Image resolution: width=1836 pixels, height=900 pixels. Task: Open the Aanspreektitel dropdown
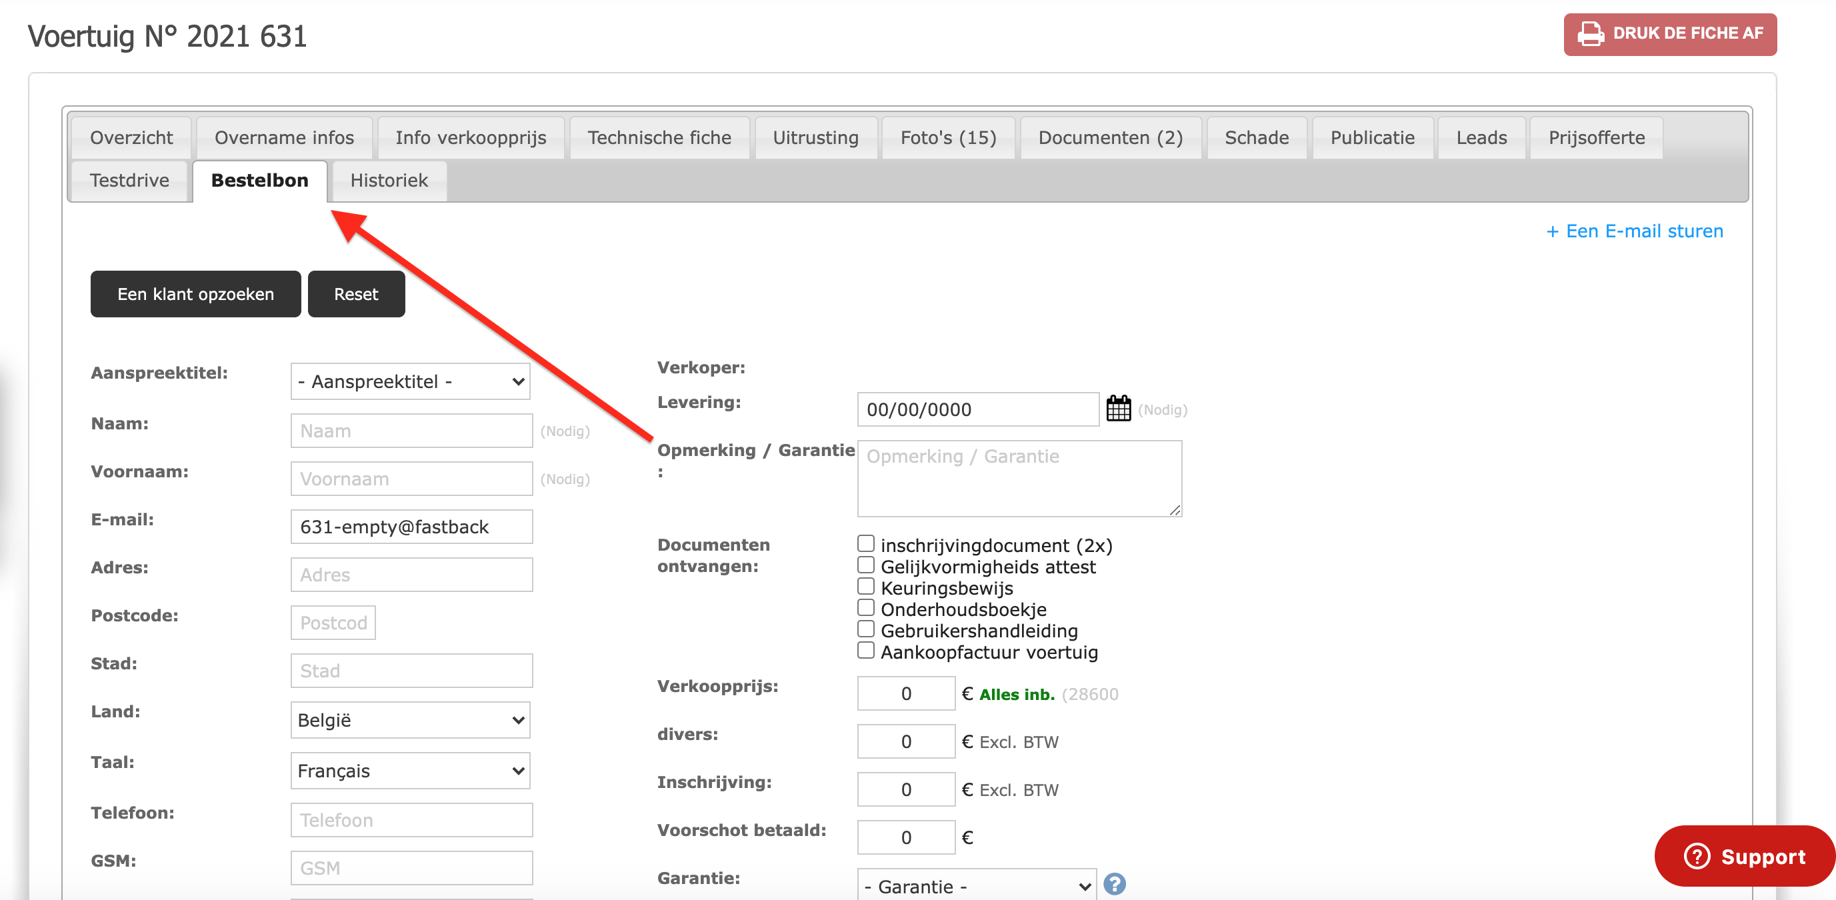point(411,381)
